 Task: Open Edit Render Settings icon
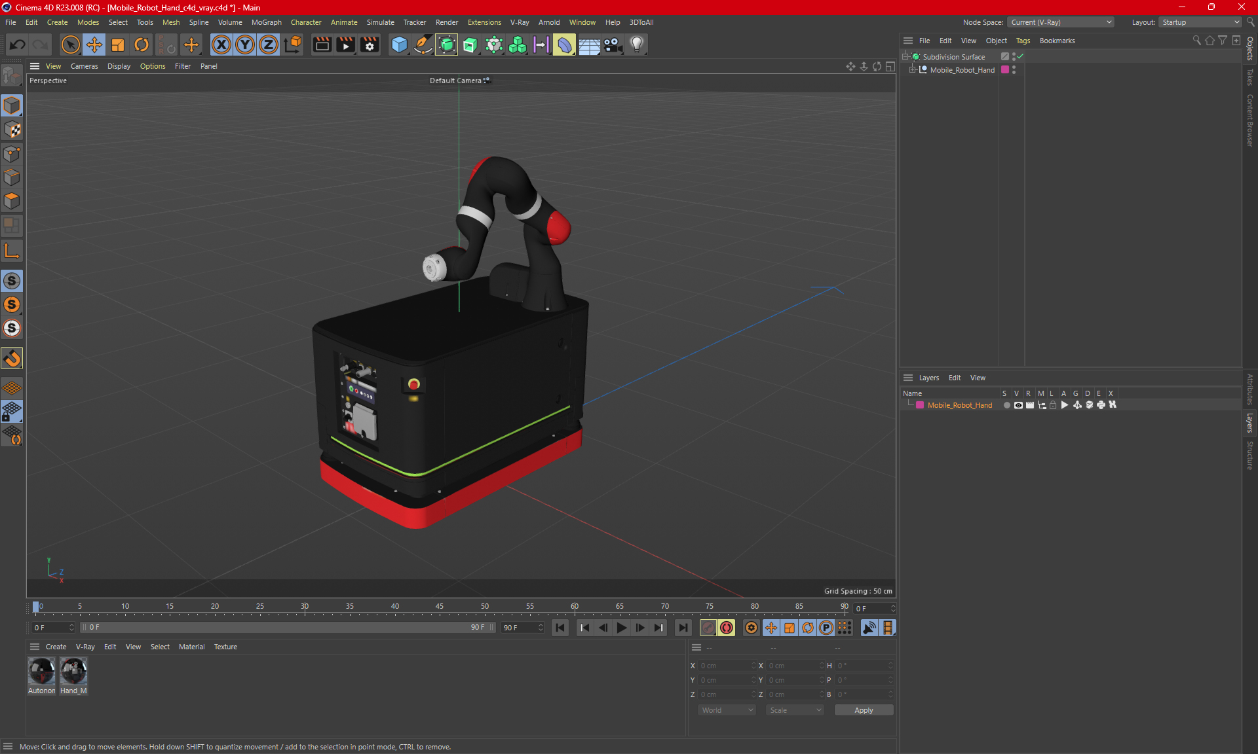click(370, 45)
